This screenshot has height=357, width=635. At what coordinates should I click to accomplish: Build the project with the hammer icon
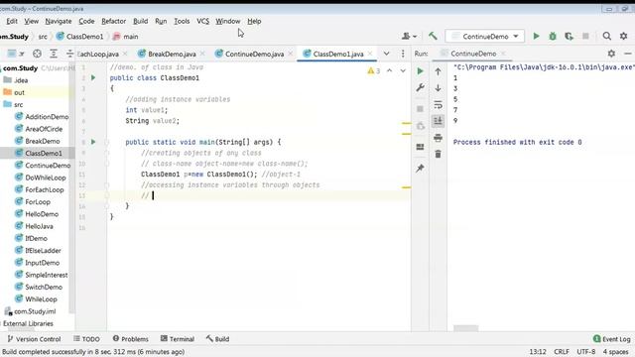(433, 37)
